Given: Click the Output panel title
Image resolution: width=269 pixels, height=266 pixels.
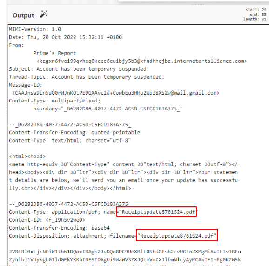Looking at the screenshot, I should click(x=23, y=15).
